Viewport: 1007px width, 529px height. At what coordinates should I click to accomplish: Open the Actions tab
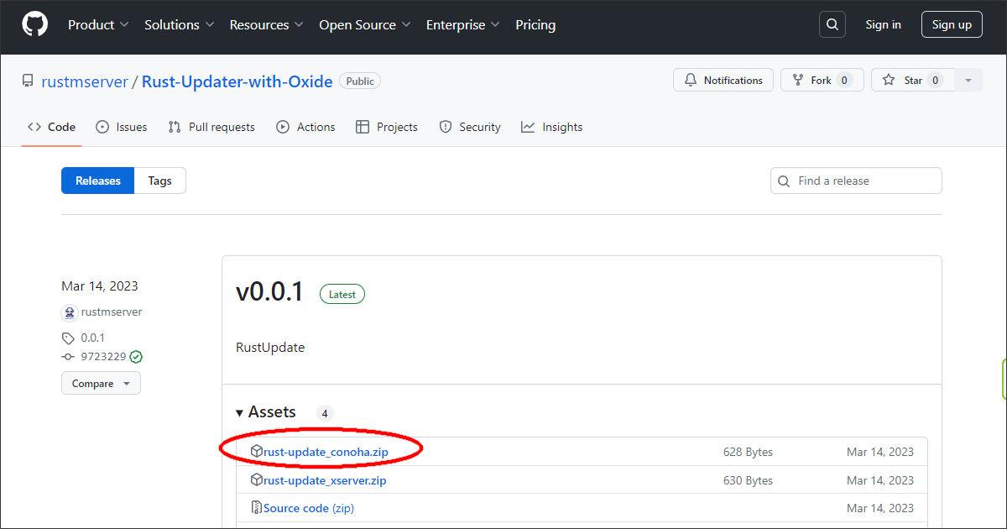[x=305, y=127]
